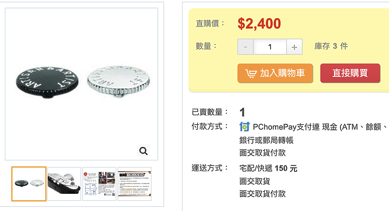Screen dimensions: 389x211
Task: Buy now with 直接購買 button
Action: tap(350, 73)
